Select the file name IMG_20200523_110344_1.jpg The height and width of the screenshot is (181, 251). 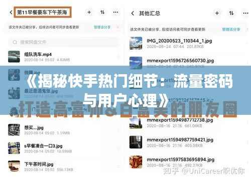pos(179,41)
